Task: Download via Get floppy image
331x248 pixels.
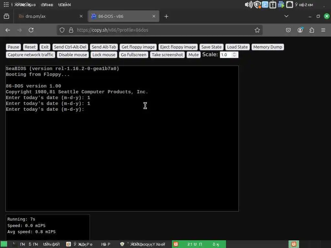Action: (x=138, y=47)
